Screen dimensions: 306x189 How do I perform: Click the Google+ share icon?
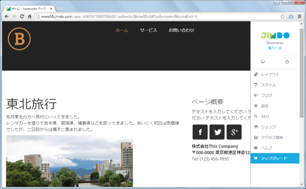click(x=234, y=132)
